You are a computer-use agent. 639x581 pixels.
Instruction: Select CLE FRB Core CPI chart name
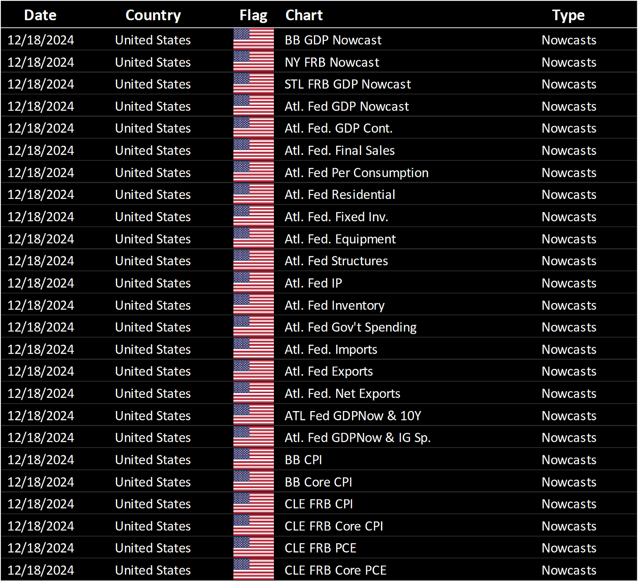334,526
